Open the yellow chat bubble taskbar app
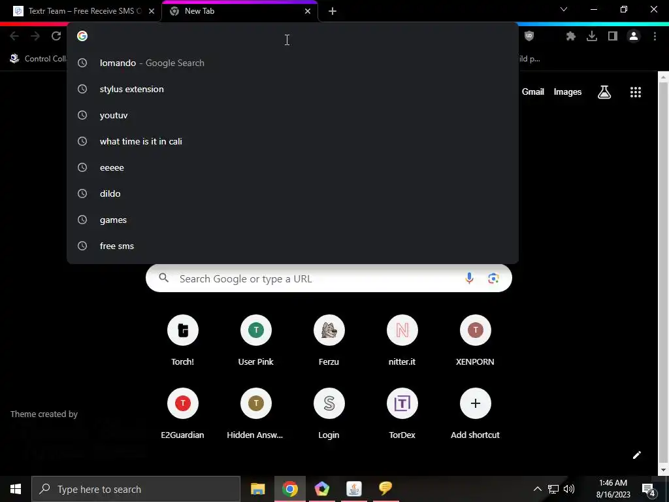669x502 pixels. pos(385,489)
